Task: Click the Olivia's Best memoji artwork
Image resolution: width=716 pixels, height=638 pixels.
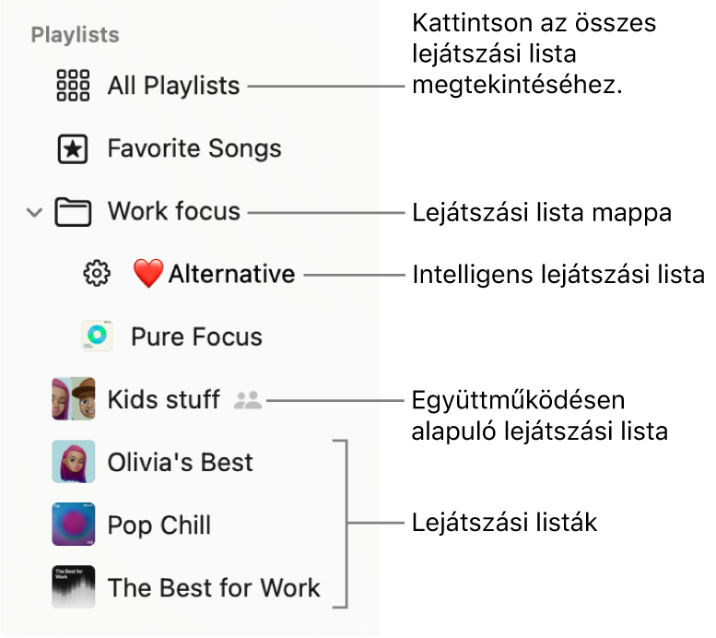Action: click(74, 462)
